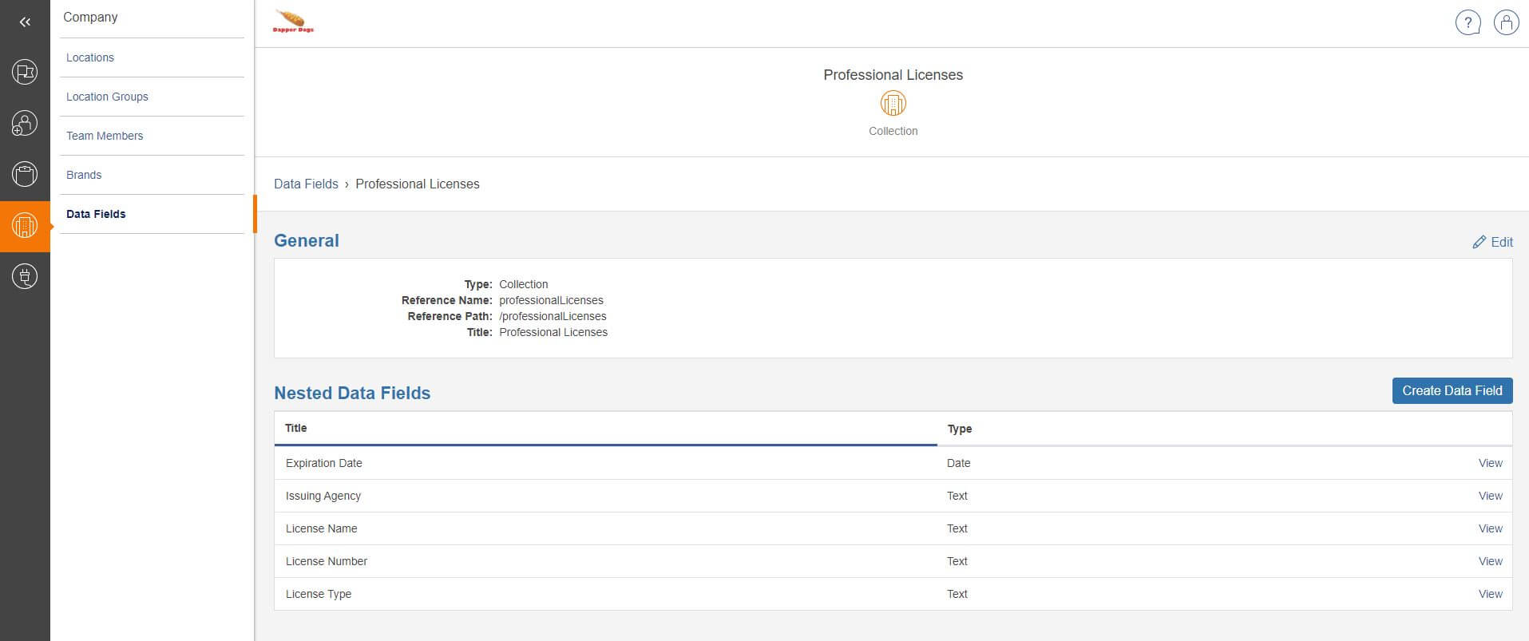
Task: Click the help question mark icon
Action: [1468, 23]
